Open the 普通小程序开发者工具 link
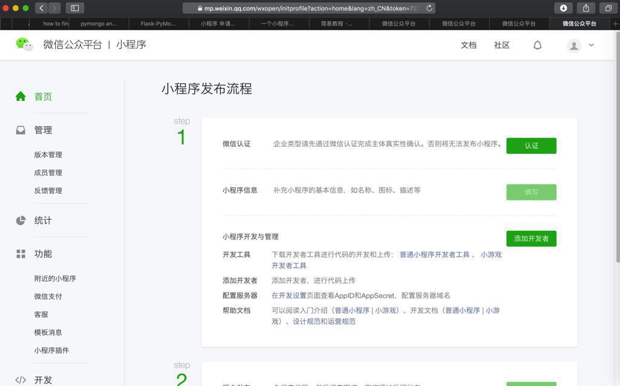The width and height of the screenshot is (620, 386). tap(434, 254)
